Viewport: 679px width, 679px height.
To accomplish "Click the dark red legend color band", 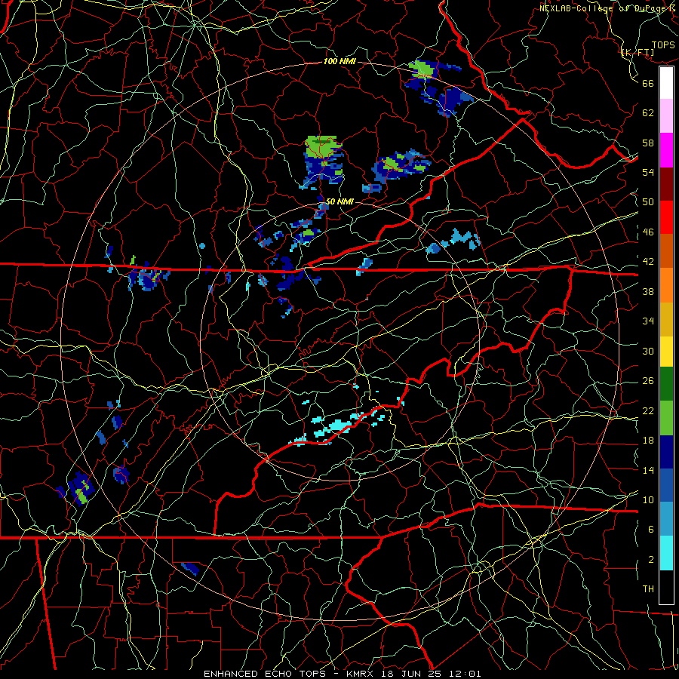I will [x=666, y=184].
